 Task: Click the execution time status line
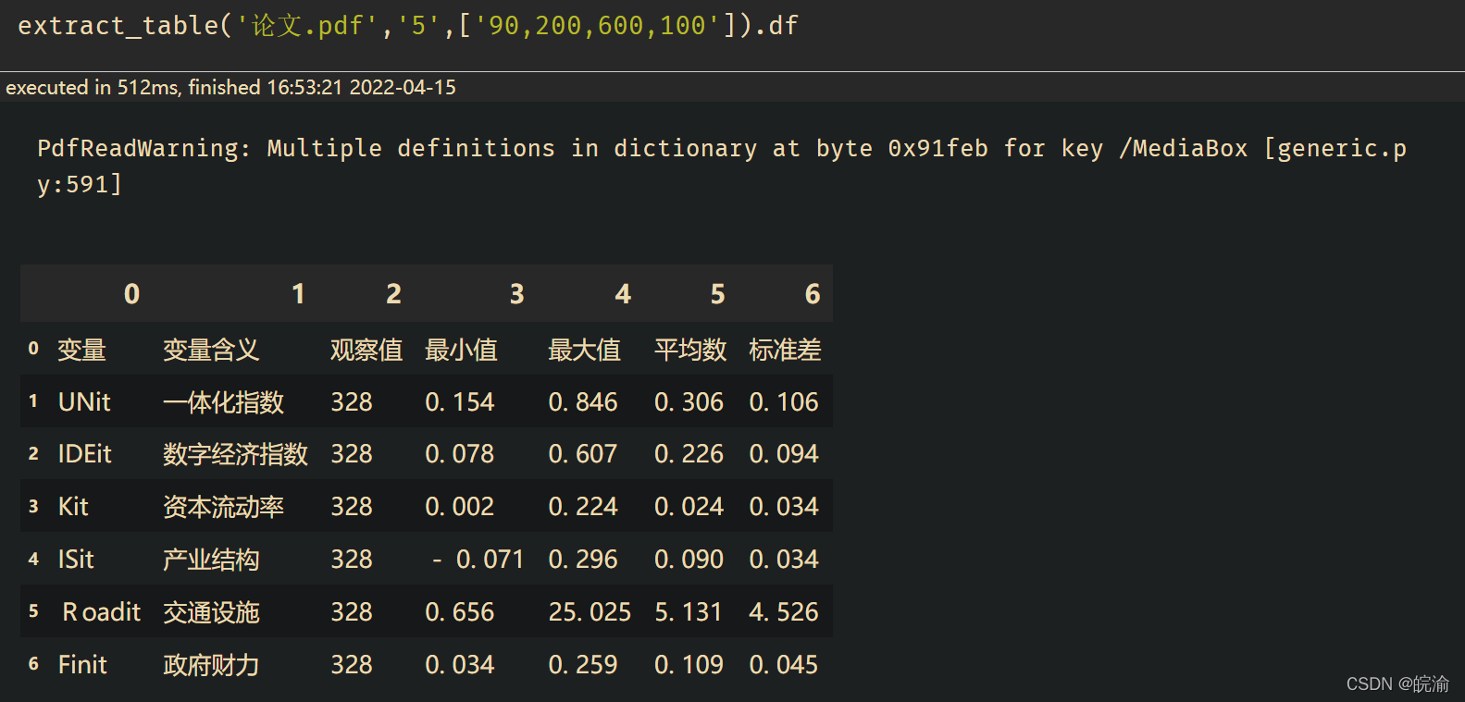tap(231, 87)
